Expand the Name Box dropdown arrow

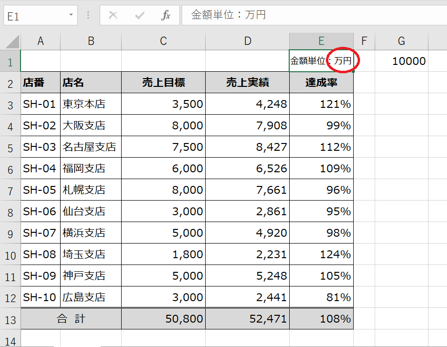click(x=71, y=15)
